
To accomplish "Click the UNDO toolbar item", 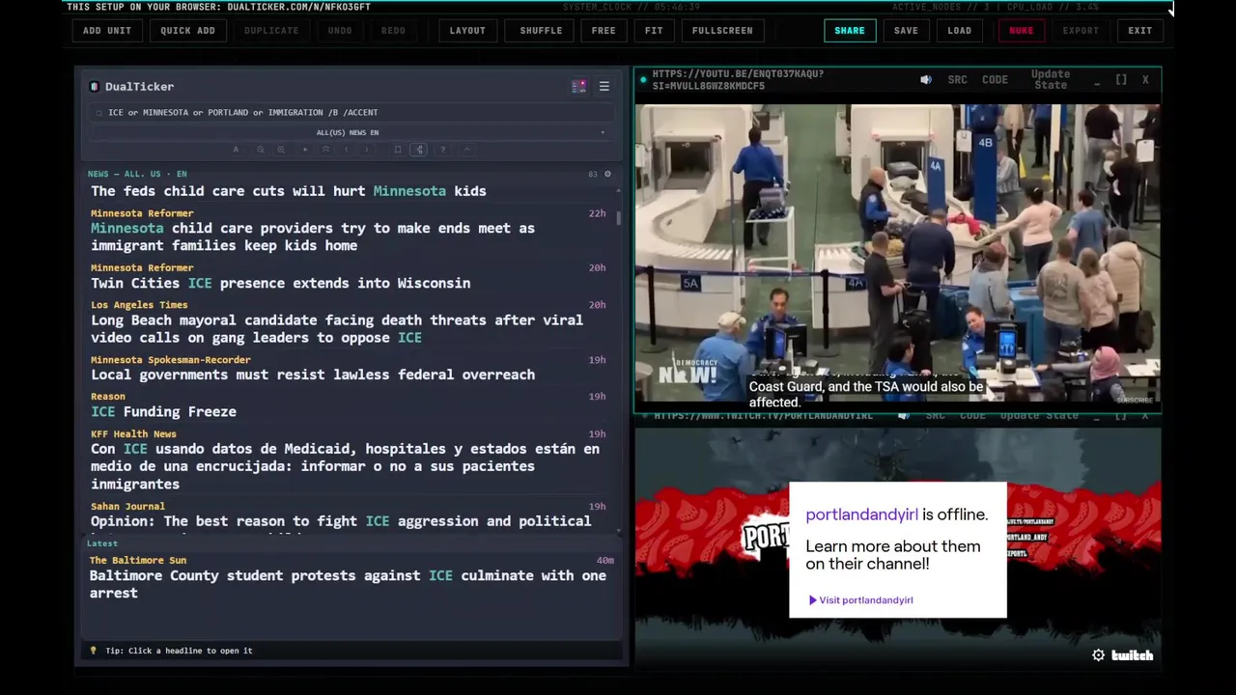I will (340, 31).
